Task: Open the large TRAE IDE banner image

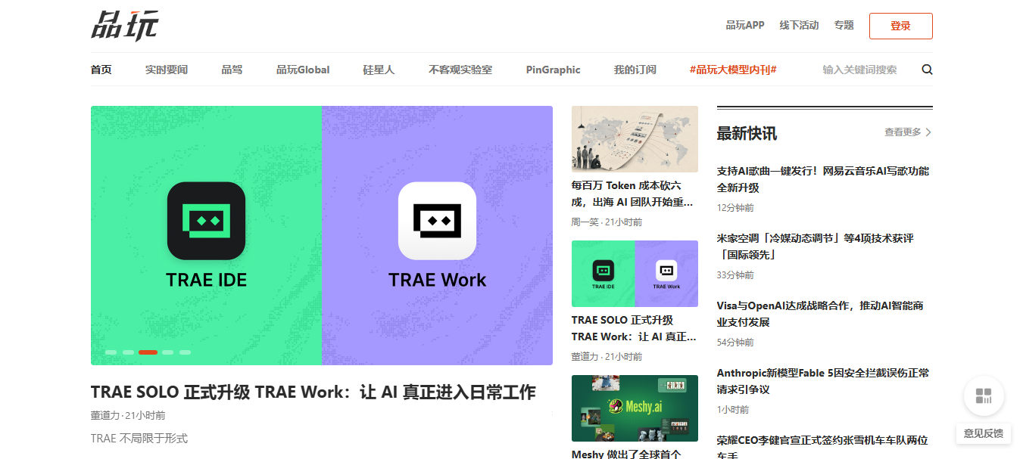Action: coord(322,235)
